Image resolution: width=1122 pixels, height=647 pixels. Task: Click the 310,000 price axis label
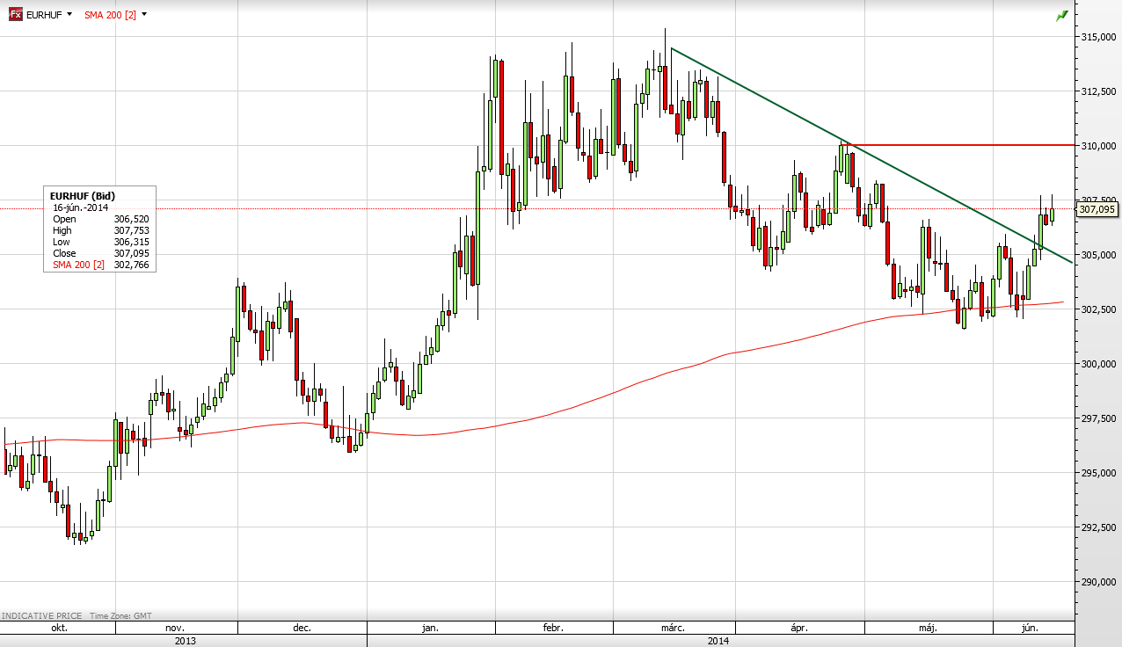[1098, 146]
